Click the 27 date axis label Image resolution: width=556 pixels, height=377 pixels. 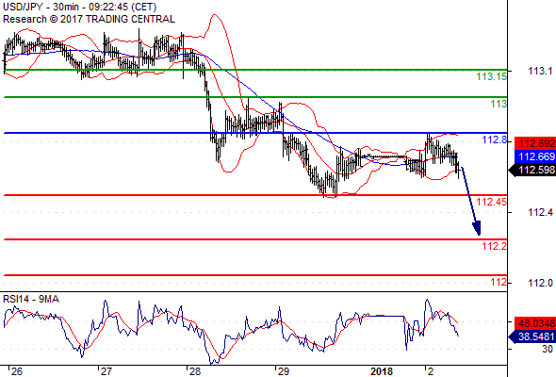click(x=106, y=371)
